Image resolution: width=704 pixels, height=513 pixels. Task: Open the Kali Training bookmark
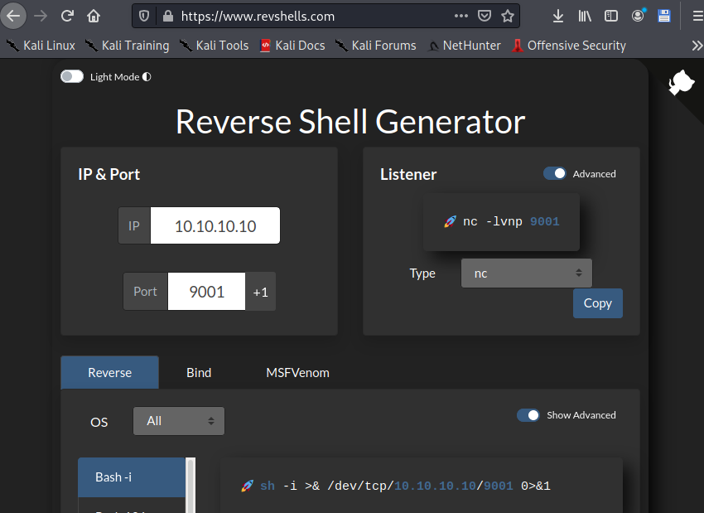point(128,46)
